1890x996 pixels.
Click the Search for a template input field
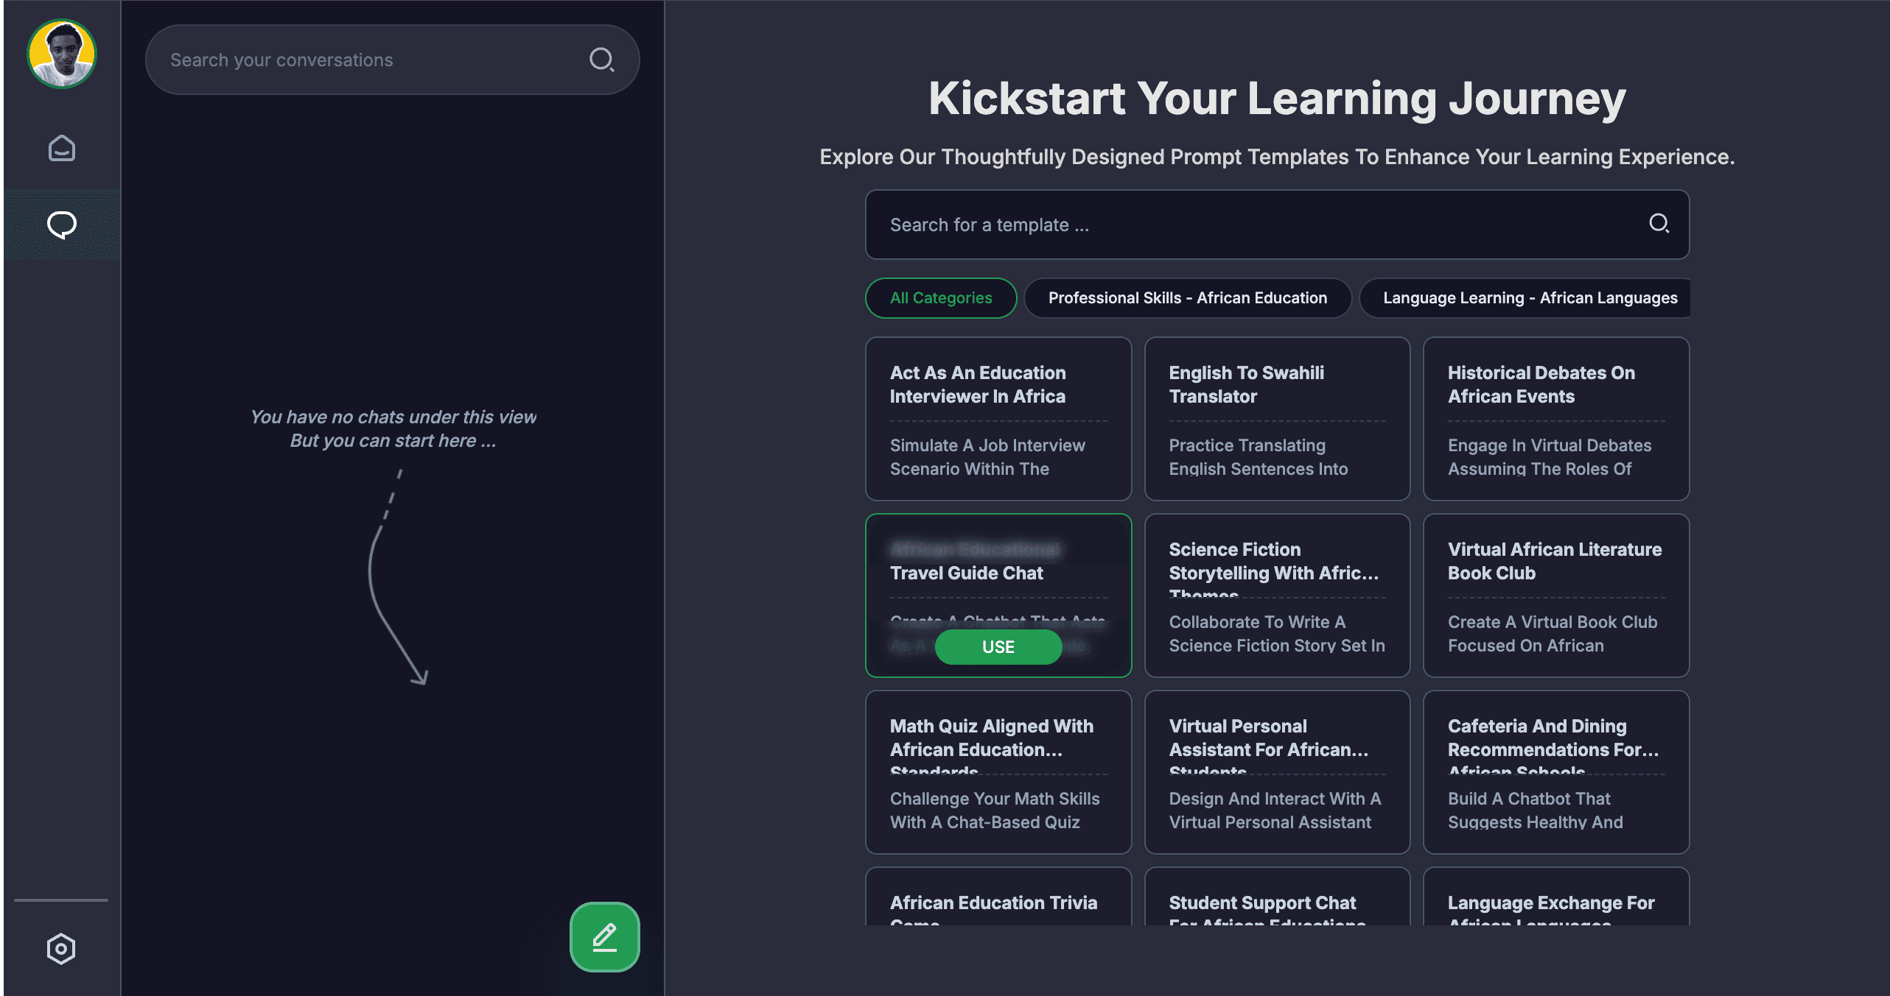[x=1276, y=223]
